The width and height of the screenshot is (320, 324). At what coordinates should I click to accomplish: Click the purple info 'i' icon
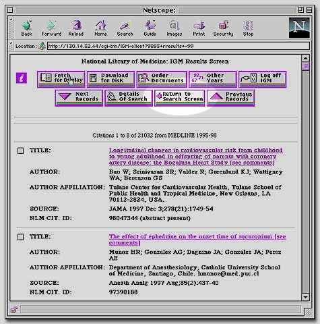tap(22, 78)
